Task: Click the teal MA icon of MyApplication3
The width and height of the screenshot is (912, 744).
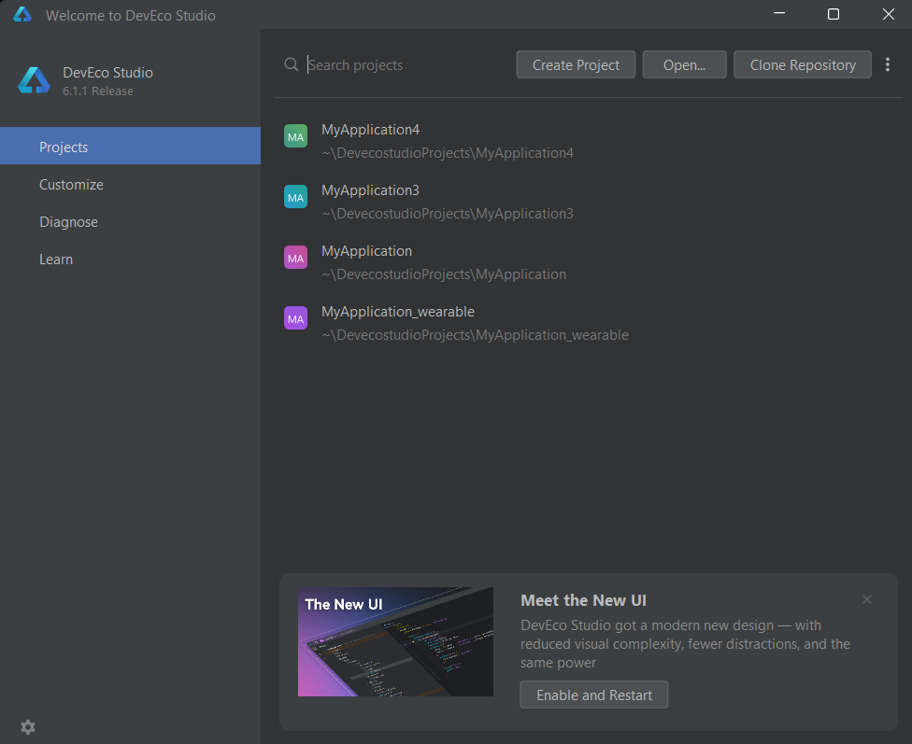Action: click(x=295, y=197)
